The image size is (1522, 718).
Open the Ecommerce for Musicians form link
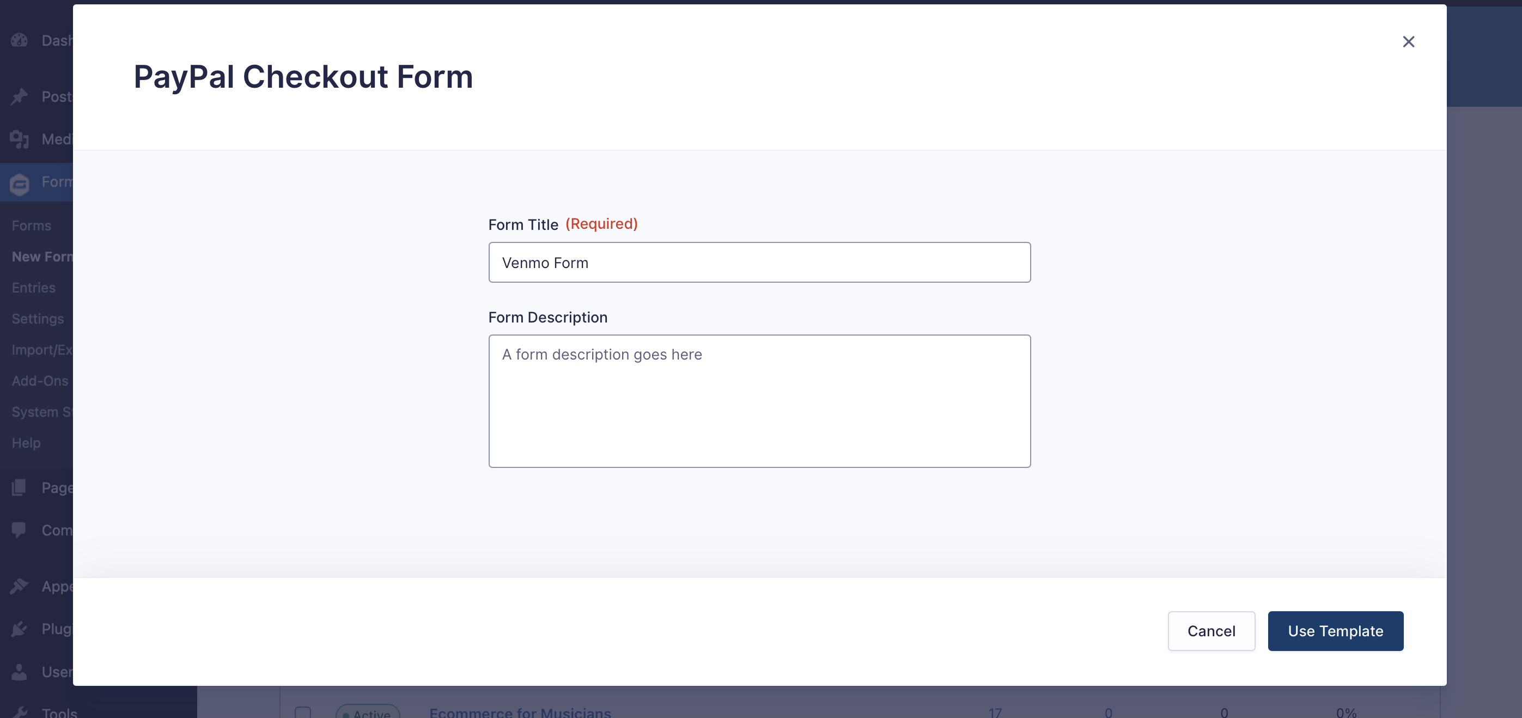520,712
